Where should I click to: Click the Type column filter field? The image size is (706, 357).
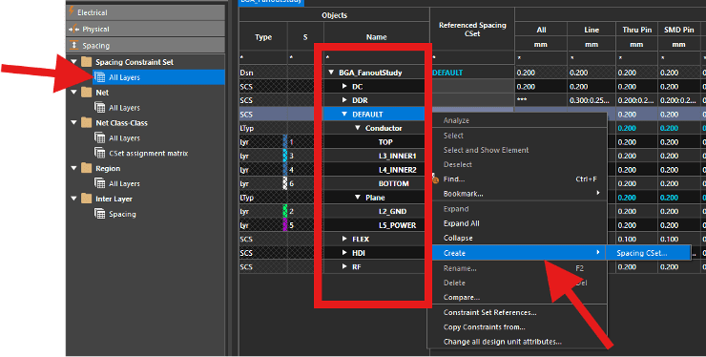pos(263,57)
